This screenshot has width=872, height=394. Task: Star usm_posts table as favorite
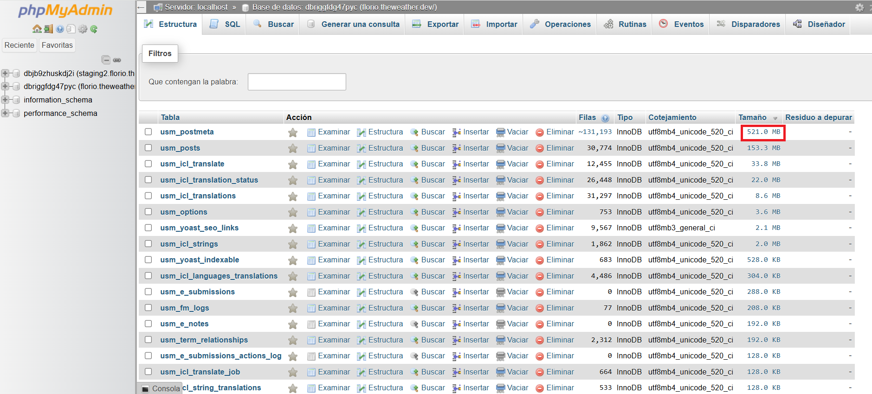pos(293,148)
